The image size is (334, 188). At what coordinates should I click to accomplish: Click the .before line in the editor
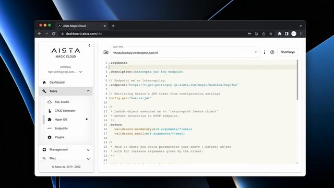point(115,125)
